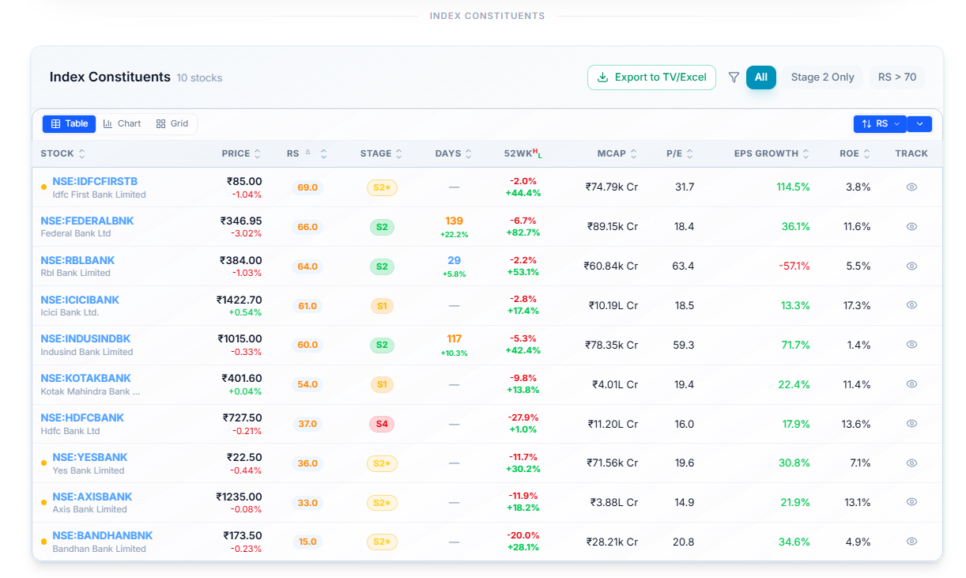Open the NSE:AXISBANK stock link
The image size is (966, 578).
[x=92, y=497]
